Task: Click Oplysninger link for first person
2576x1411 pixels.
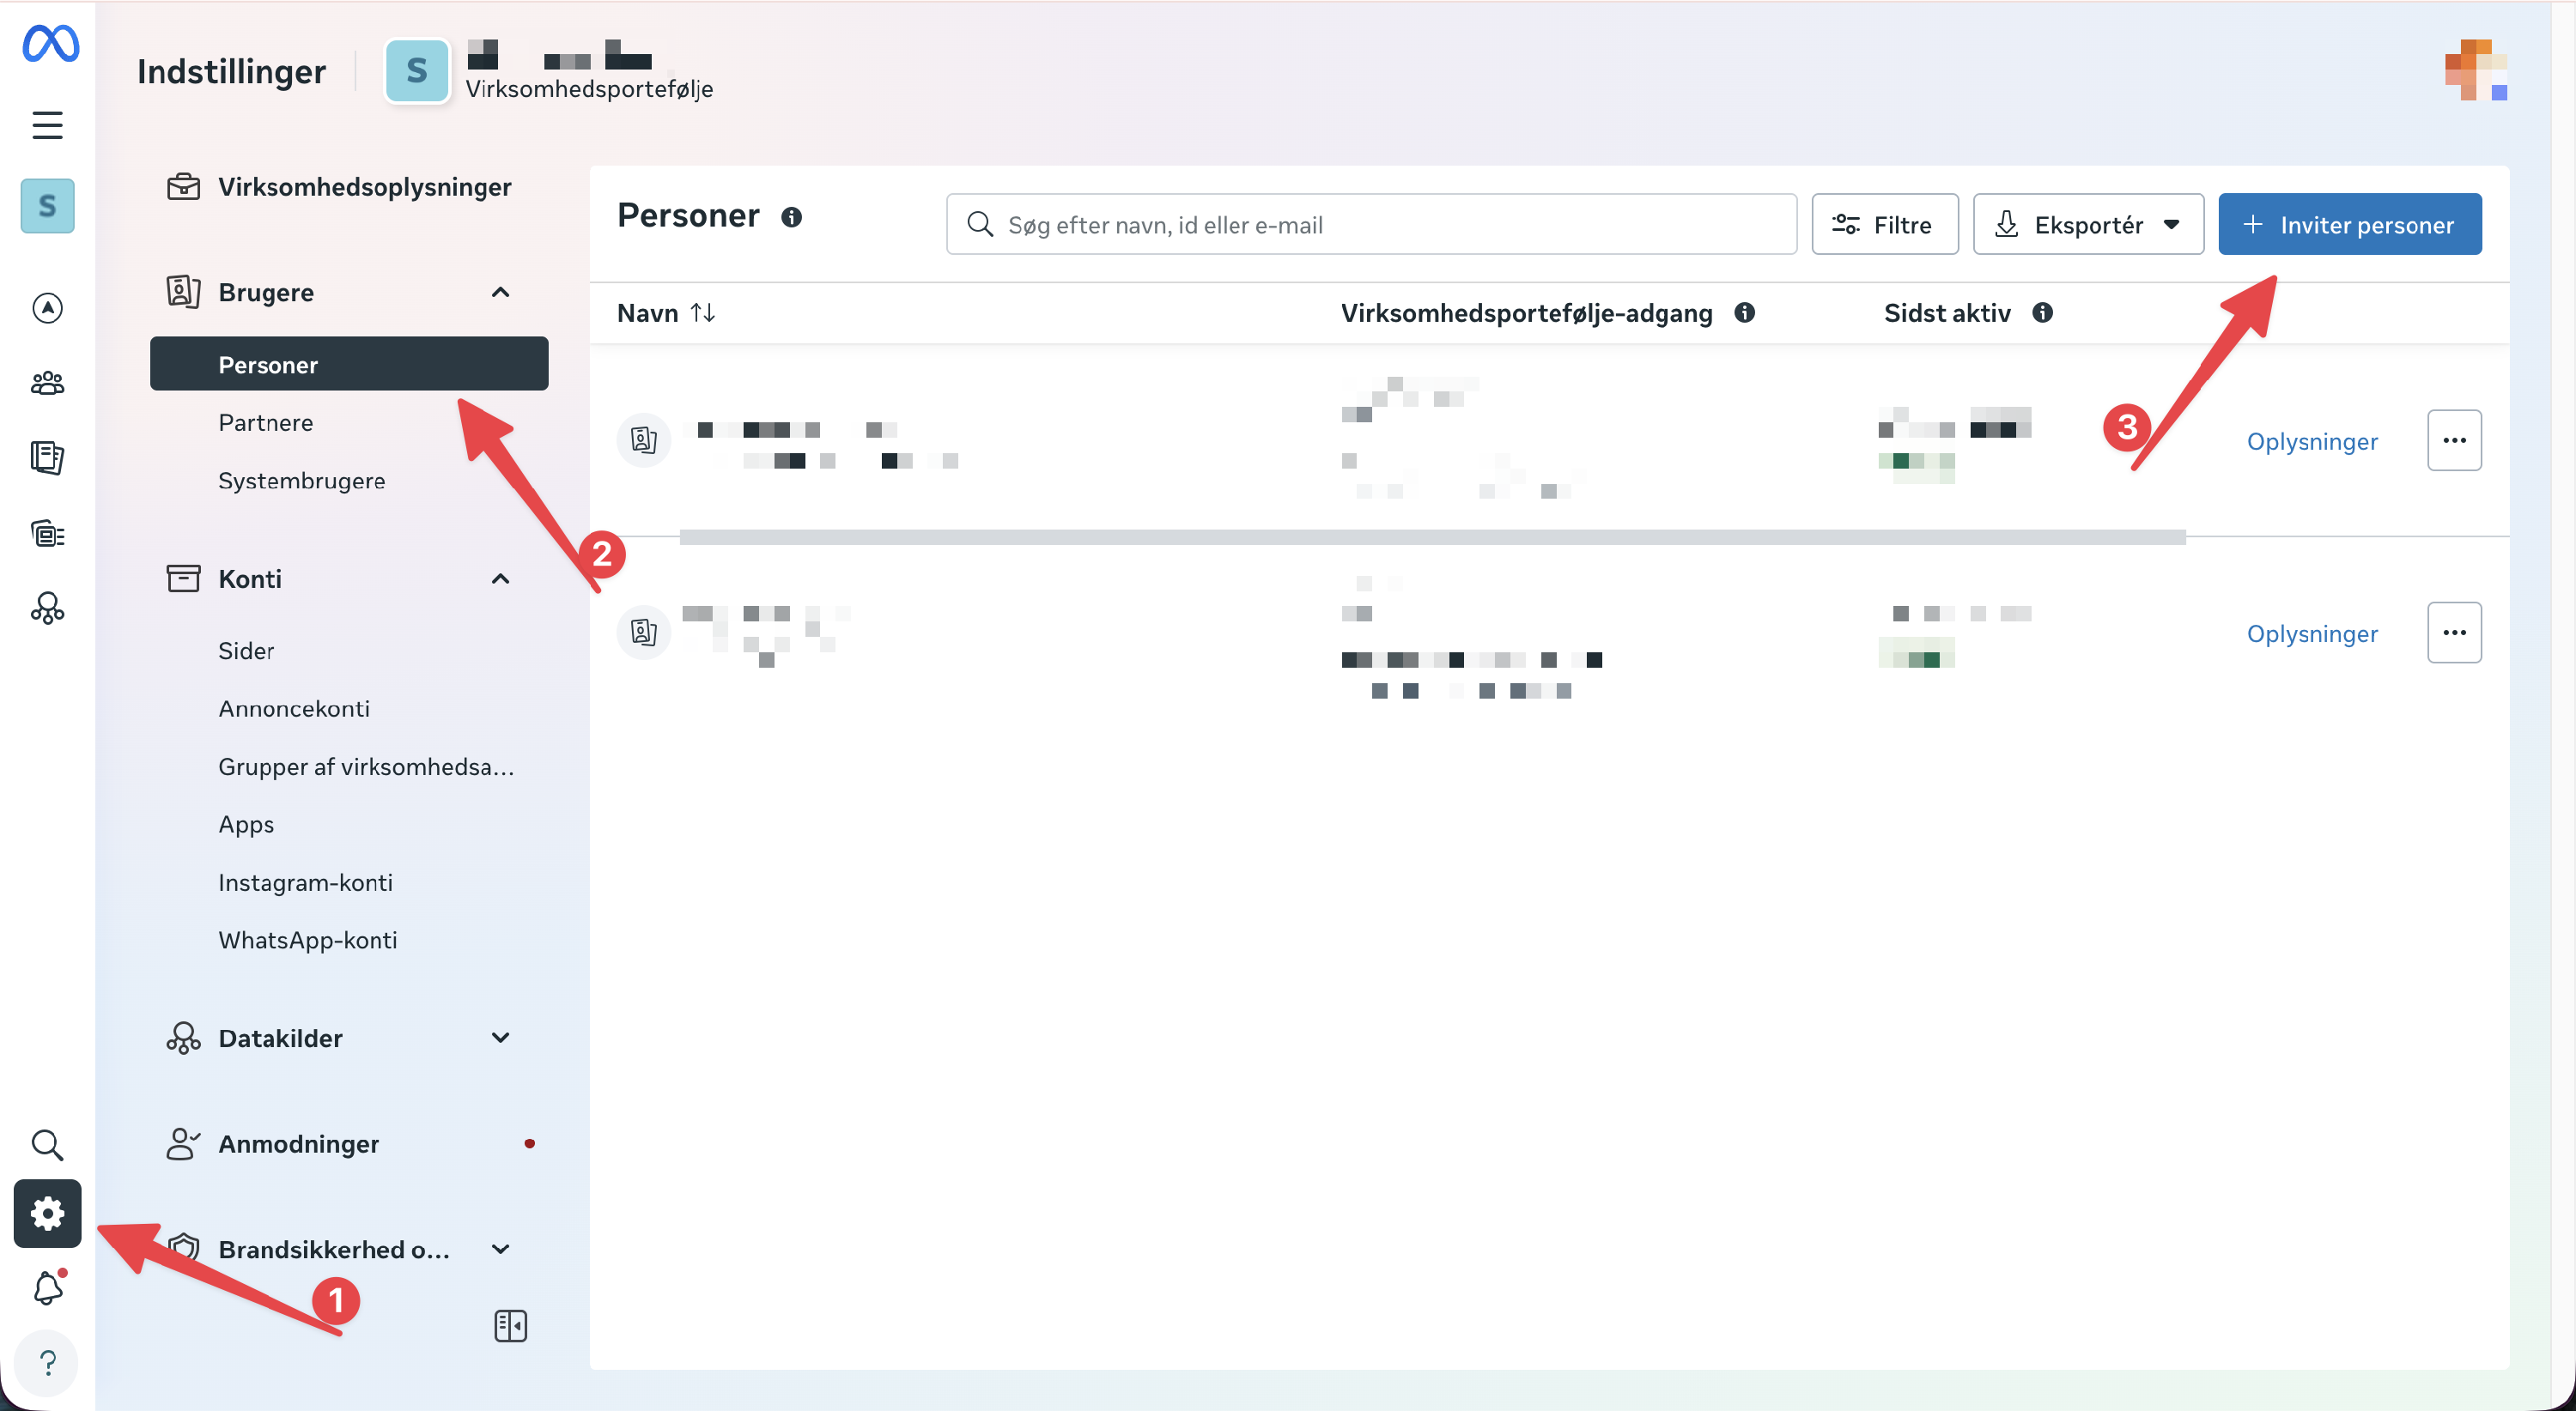Action: coord(2311,440)
